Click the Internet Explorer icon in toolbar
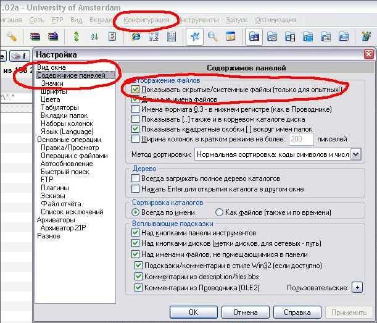The width and height of the screenshot is (377, 323). 136,37
